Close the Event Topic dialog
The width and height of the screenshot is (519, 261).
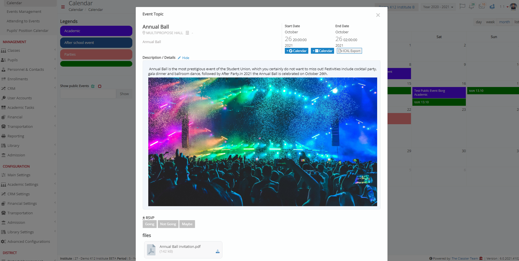[x=378, y=15]
